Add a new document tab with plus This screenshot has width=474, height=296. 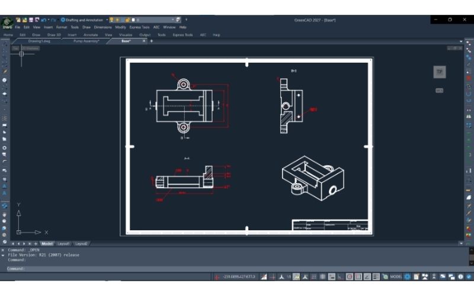point(152,41)
